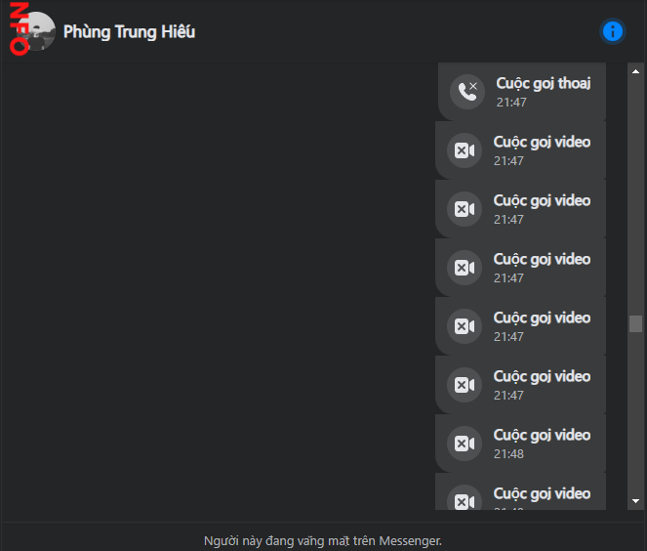
Task: Click the first missed video call camera icon
Action: [x=464, y=151]
